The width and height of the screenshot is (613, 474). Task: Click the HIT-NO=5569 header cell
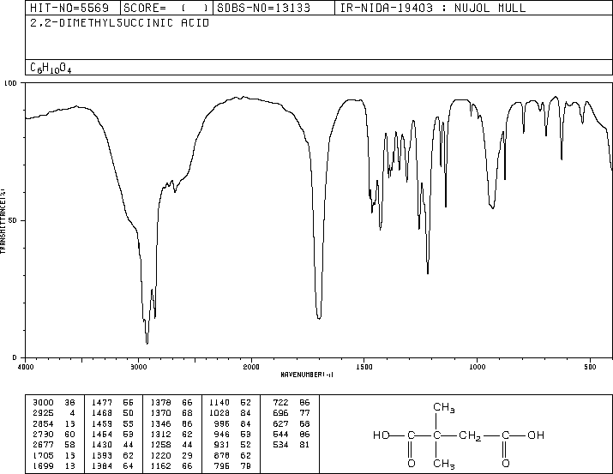coord(73,8)
